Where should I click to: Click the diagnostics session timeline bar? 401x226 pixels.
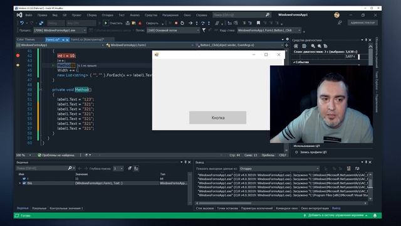click(x=330, y=56)
